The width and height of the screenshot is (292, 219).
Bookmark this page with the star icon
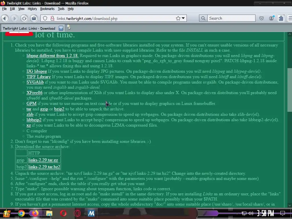[178, 18]
